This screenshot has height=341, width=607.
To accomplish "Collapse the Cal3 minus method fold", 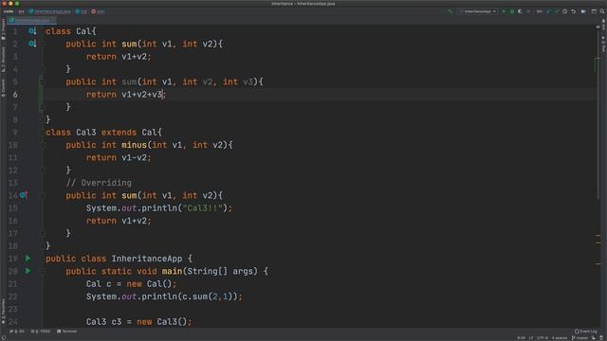I will [x=42, y=145].
